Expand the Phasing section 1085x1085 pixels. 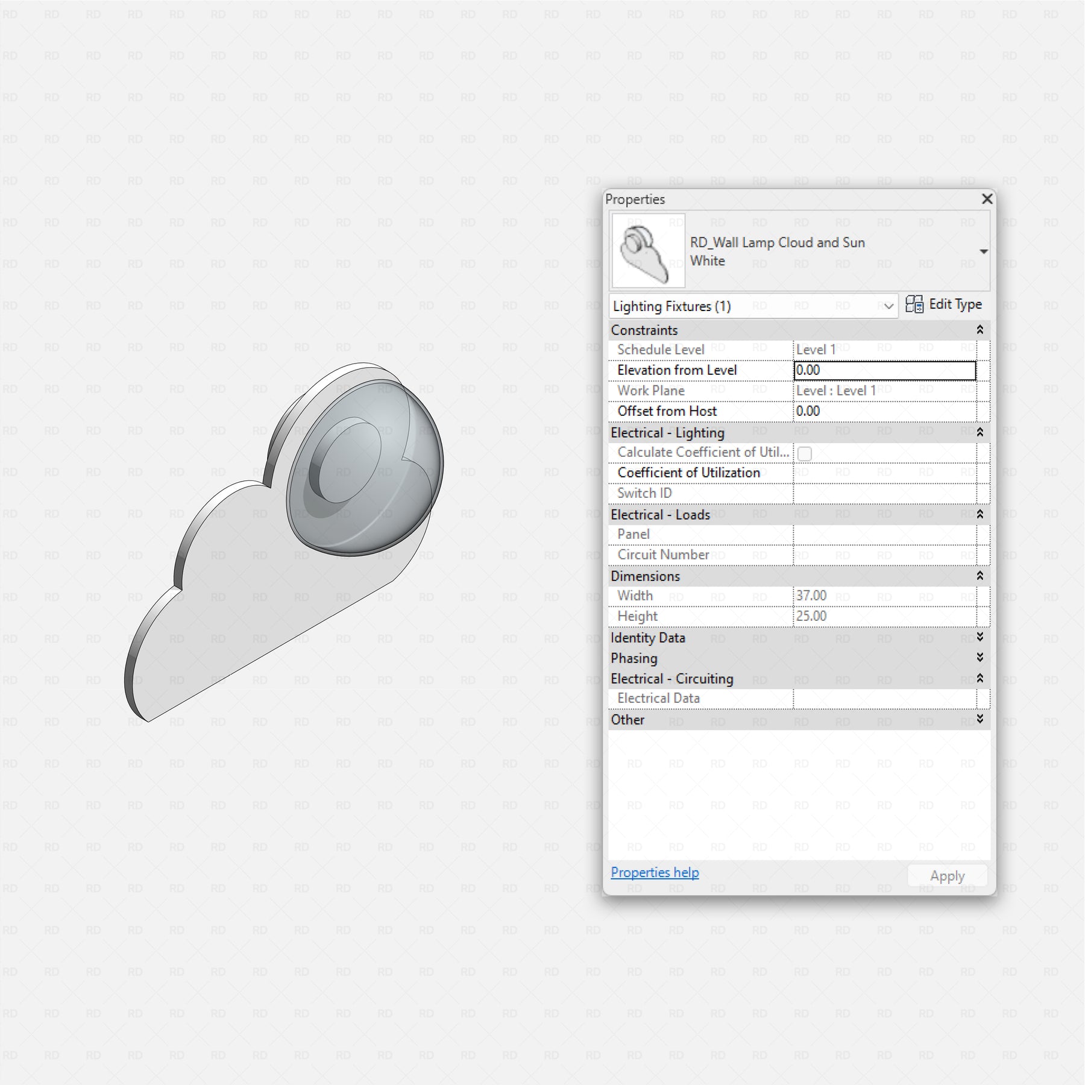tap(980, 658)
